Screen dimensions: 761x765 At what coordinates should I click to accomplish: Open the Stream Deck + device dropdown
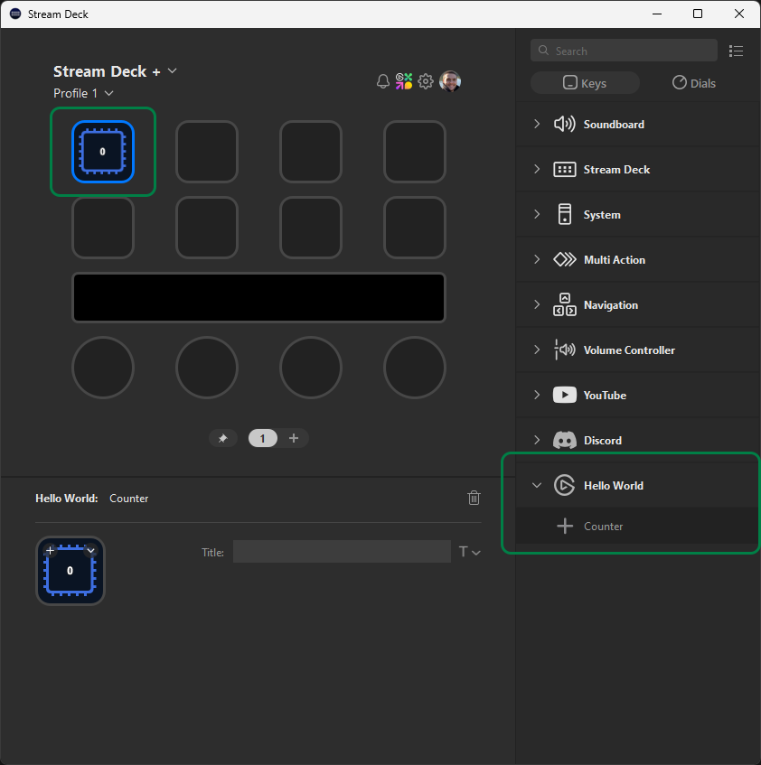click(x=172, y=70)
